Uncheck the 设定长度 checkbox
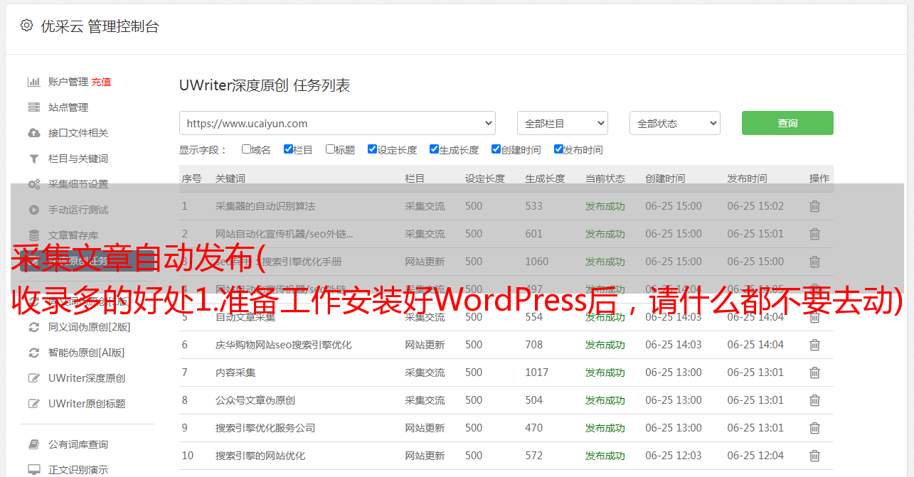The height and width of the screenshot is (477, 914). pyautogui.click(x=372, y=149)
